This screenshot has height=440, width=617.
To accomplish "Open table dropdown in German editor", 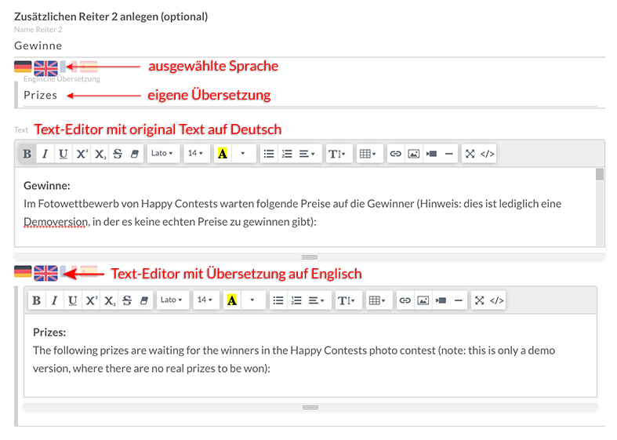I will click(x=368, y=154).
